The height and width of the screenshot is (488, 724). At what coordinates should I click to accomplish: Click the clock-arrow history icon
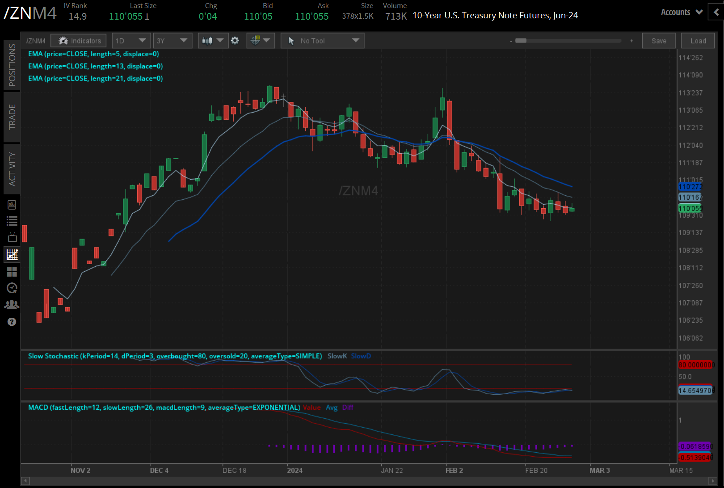[x=12, y=288]
